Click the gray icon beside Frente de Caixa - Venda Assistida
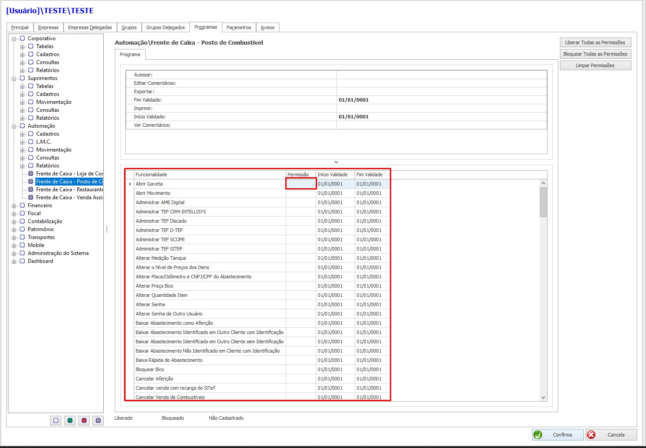Screen dimensions: 646x448 click(31, 197)
